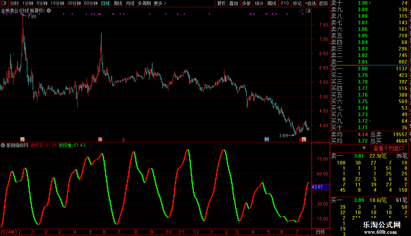The height and width of the screenshot is (236, 411).
Task: Open the 复权 adjustment menu
Action: pos(221,3)
